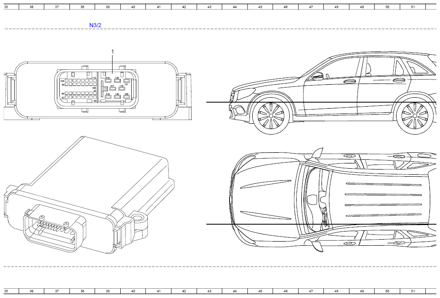Select pin 115 in the connector diagram

click(117, 96)
